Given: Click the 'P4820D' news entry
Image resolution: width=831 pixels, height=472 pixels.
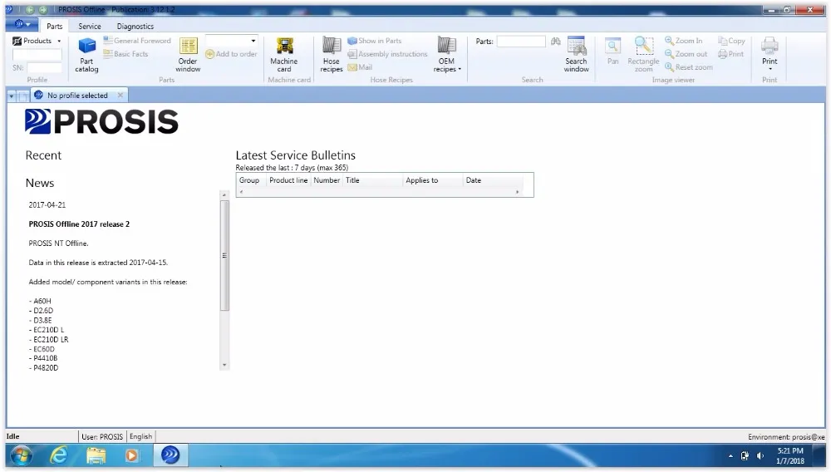Looking at the screenshot, I should pyautogui.click(x=43, y=367).
